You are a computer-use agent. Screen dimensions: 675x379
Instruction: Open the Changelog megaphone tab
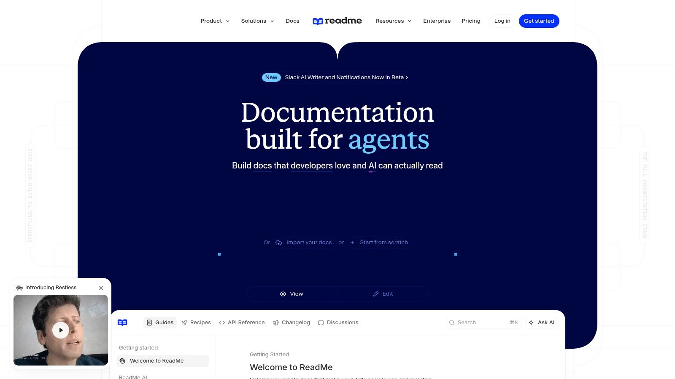pos(292,323)
